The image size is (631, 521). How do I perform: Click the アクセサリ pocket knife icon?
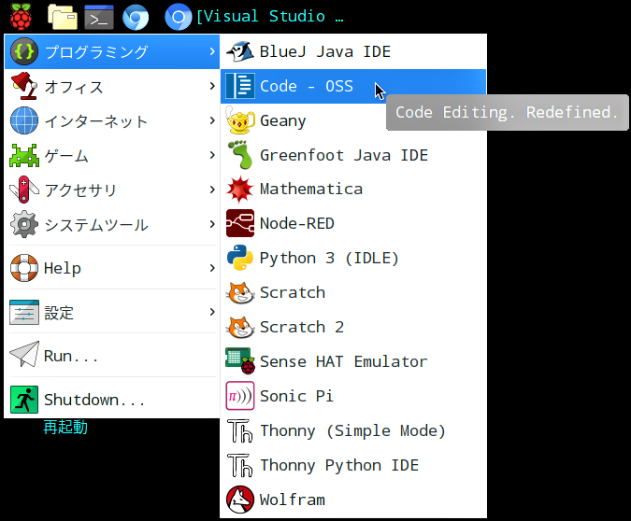pos(24,190)
